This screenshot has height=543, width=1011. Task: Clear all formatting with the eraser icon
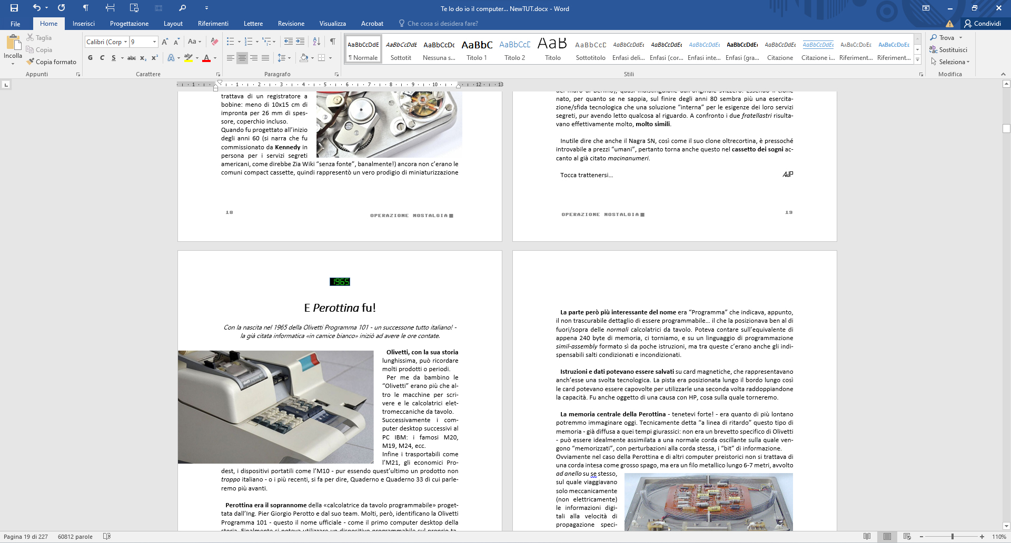(214, 42)
